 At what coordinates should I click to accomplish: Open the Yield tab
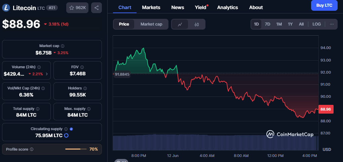pyautogui.click(x=201, y=7)
